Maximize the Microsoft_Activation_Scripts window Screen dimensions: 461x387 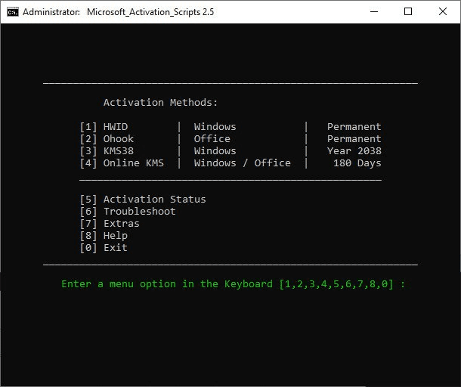click(408, 12)
